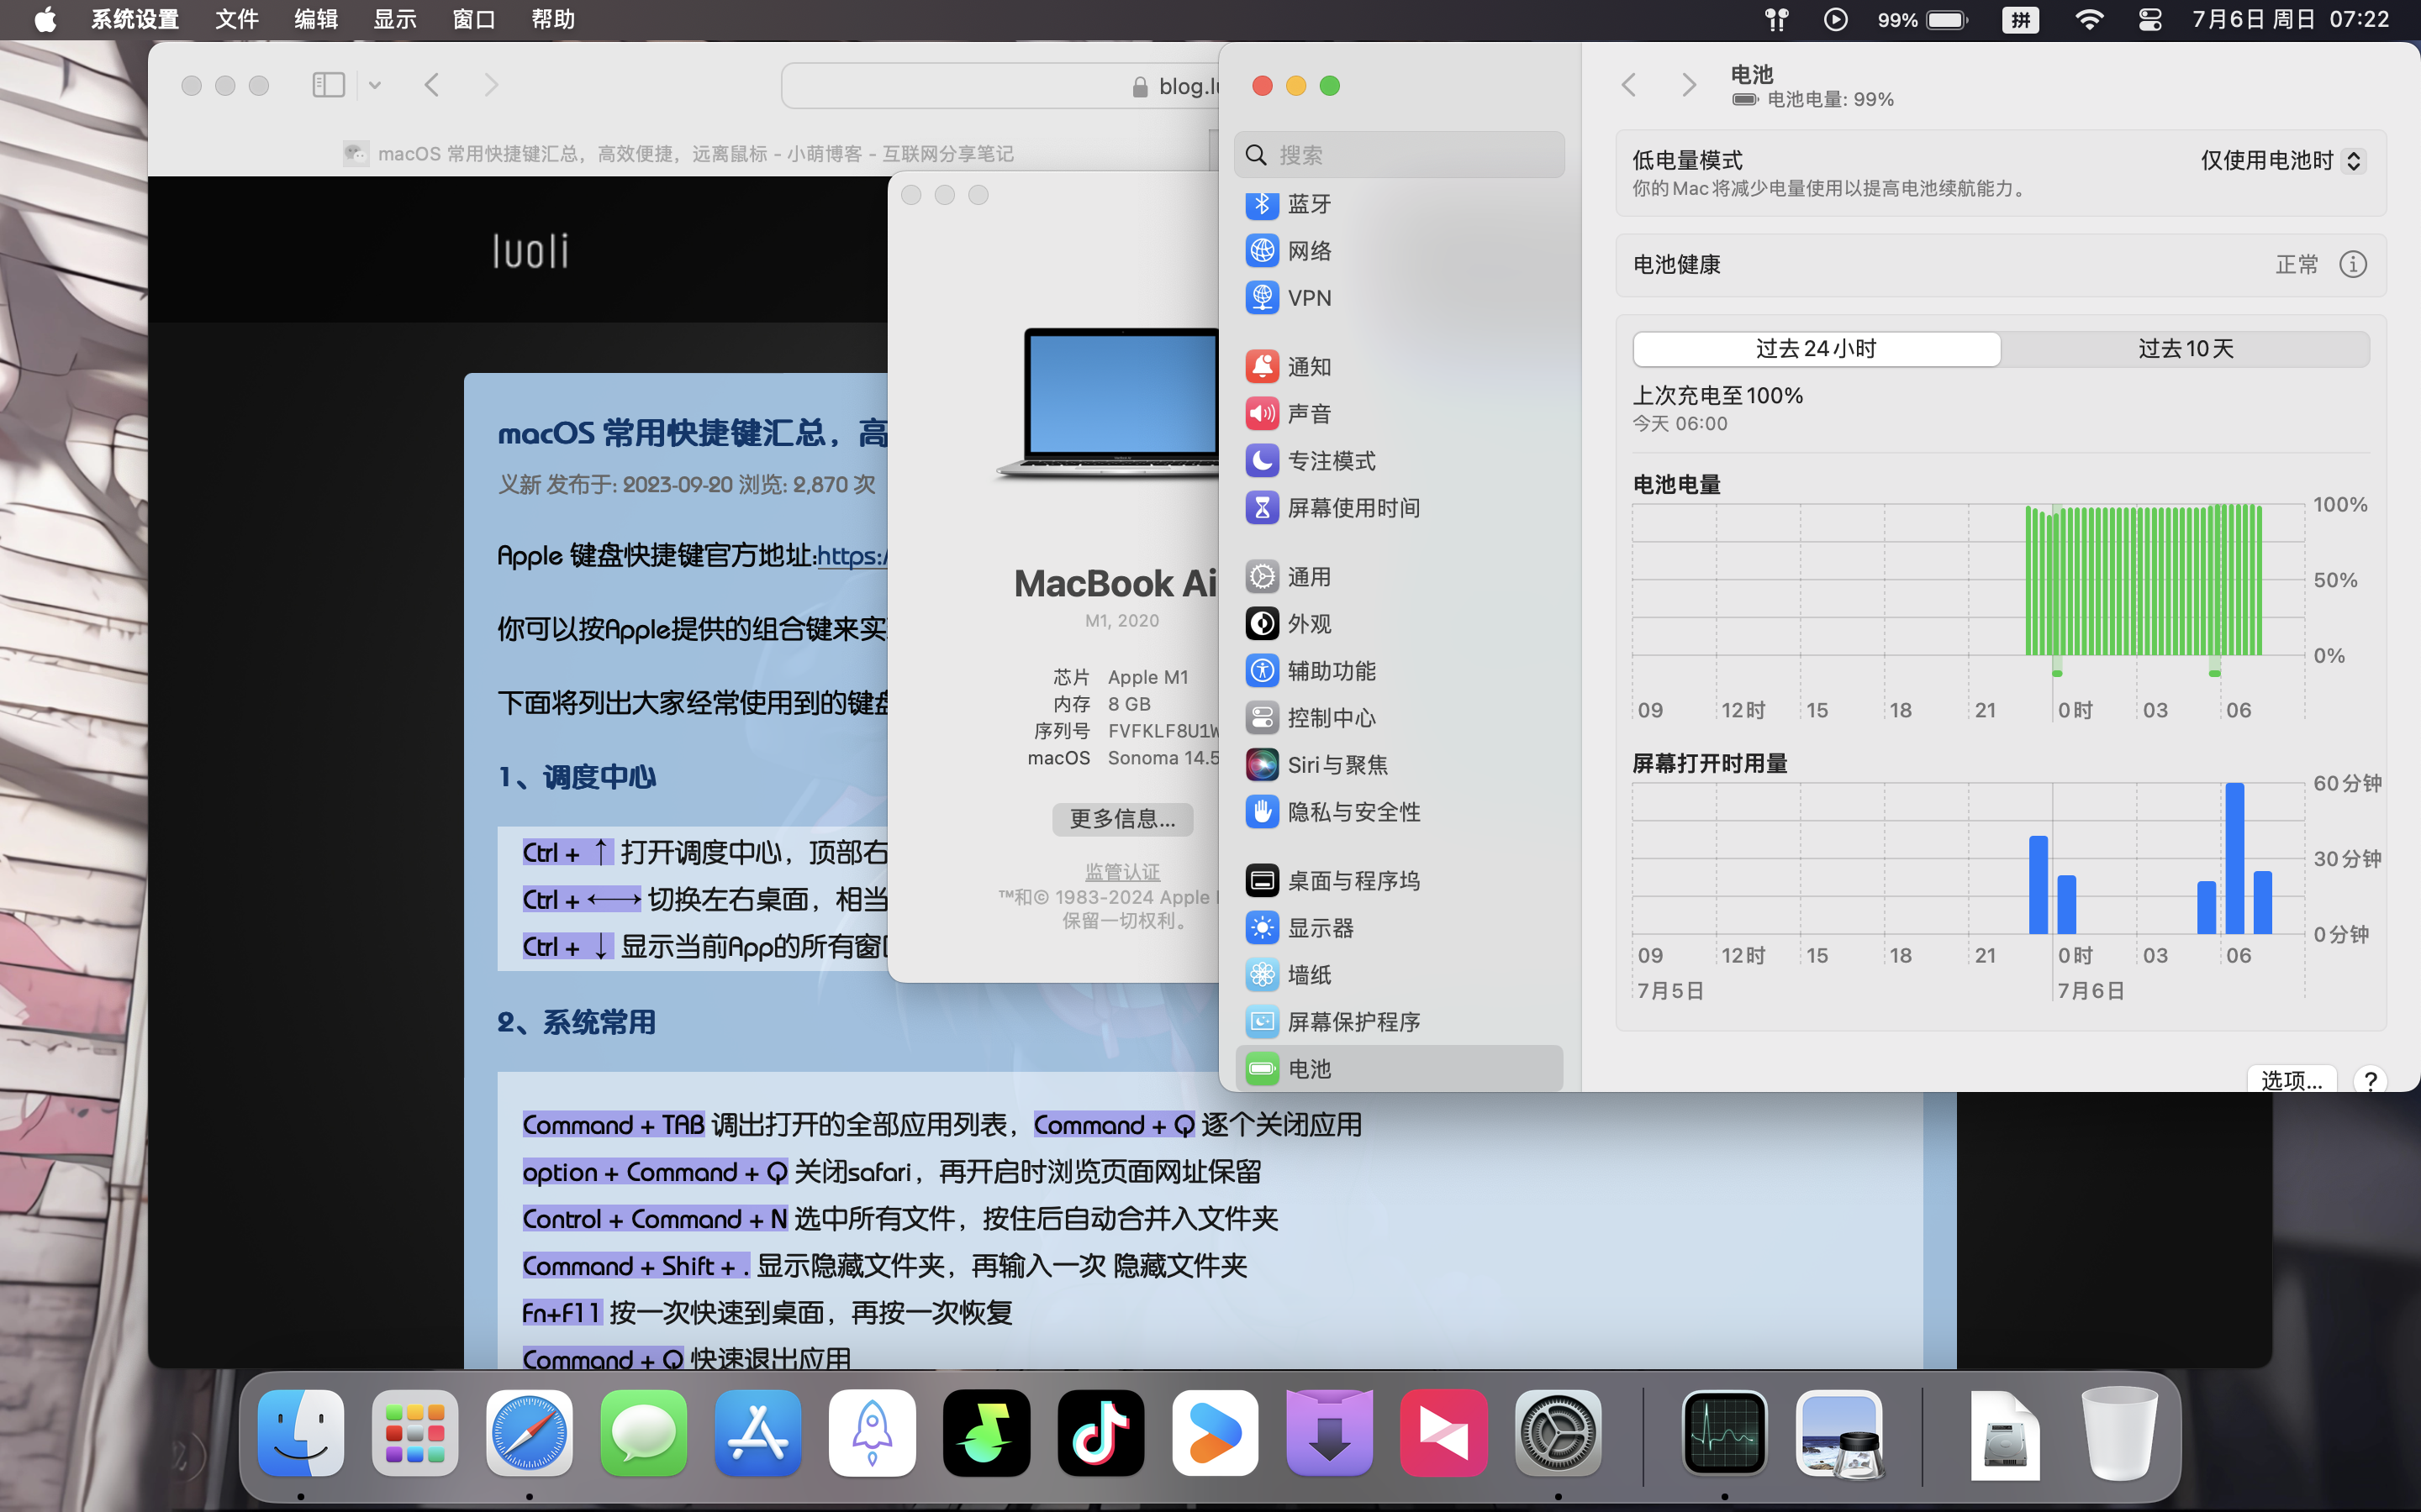Open Low Power Mode dropdown (仅使用电池时)
This screenshot has height=1512, width=2421.
[x=2282, y=161]
